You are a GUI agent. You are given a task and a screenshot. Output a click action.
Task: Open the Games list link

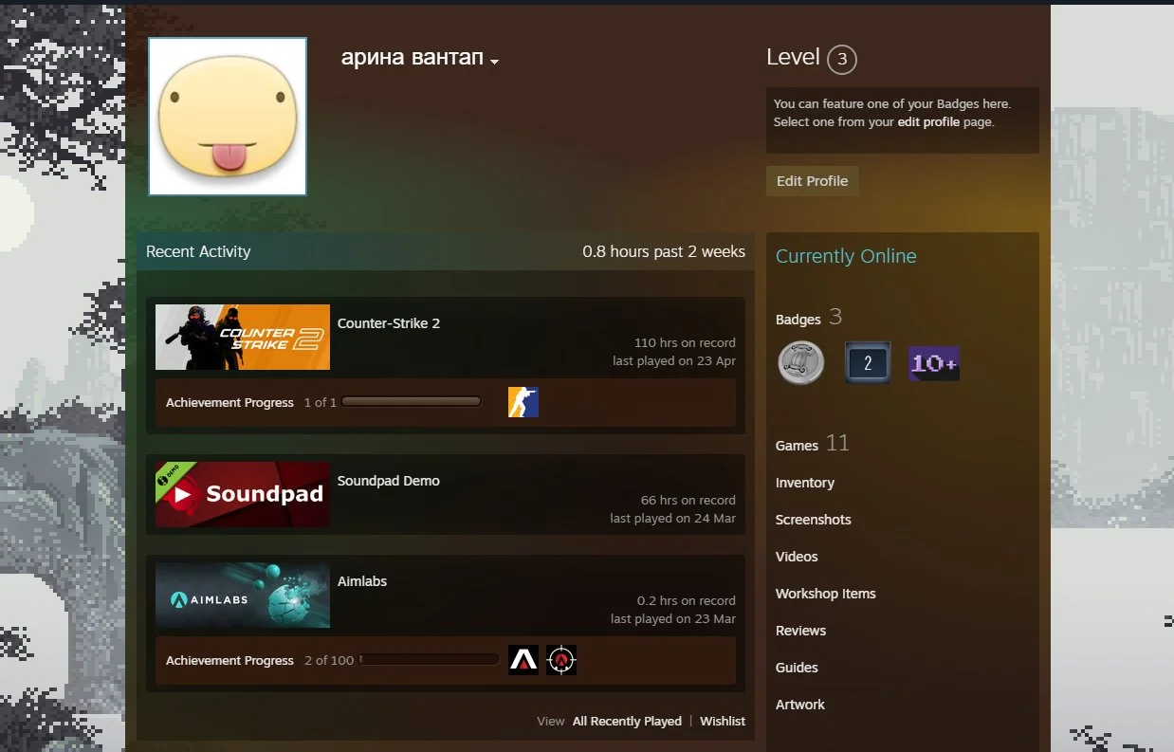coord(797,446)
